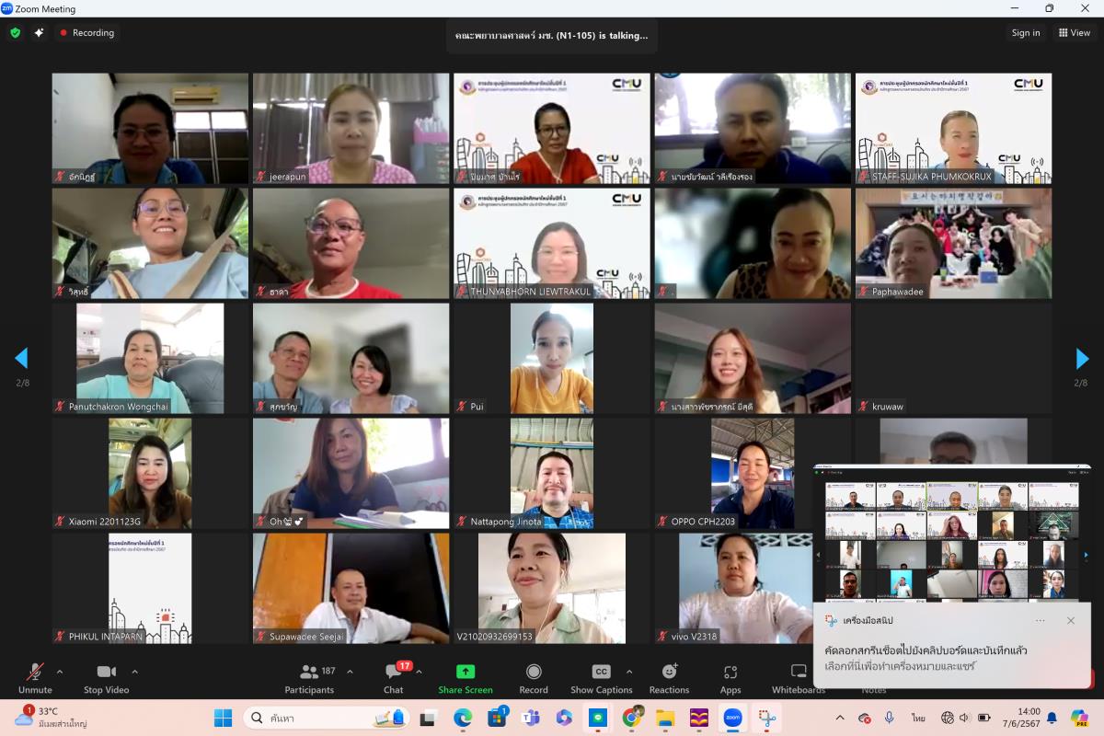Image resolution: width=1104 pixels, height=736 pixels.
Task: Open the LINE app from the taskbar
Action: (x=598, y=718)
